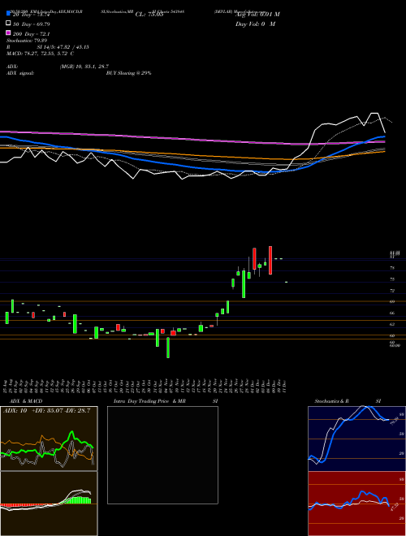
Task: Click the magenta 200 Day legend swatch
Action: pos(9,32)
